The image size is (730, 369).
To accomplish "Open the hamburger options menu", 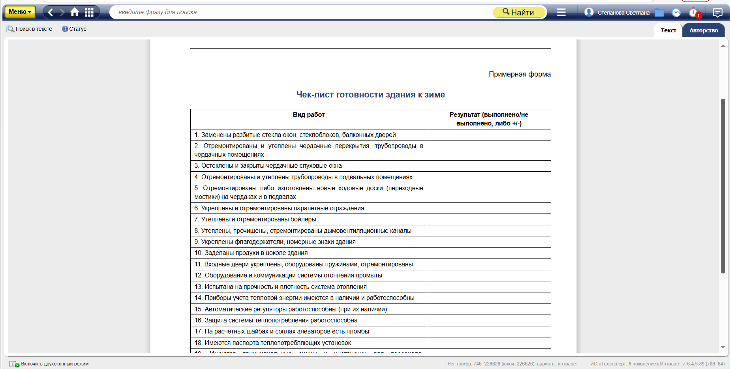I will tap(561, 12).
